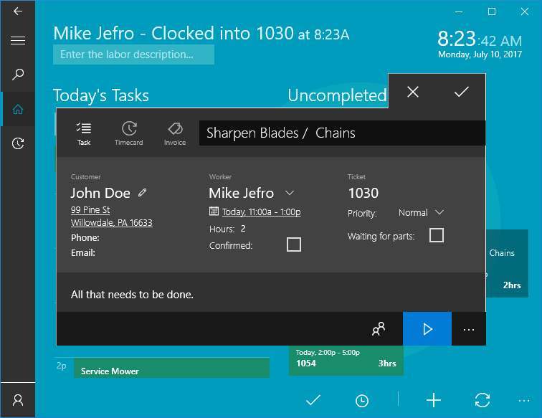Expand the Mike Jefro worker dropdown
This screenshot has width=542, height=418.
pyautogui.click(x=290, y=193)
